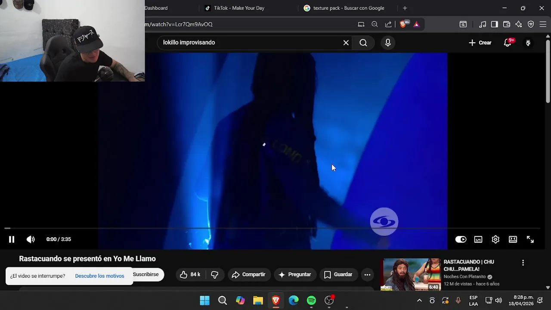Screen dimensions: 551x310
Task: Open Windows taskbar search
Action: (x=223, y=301)
